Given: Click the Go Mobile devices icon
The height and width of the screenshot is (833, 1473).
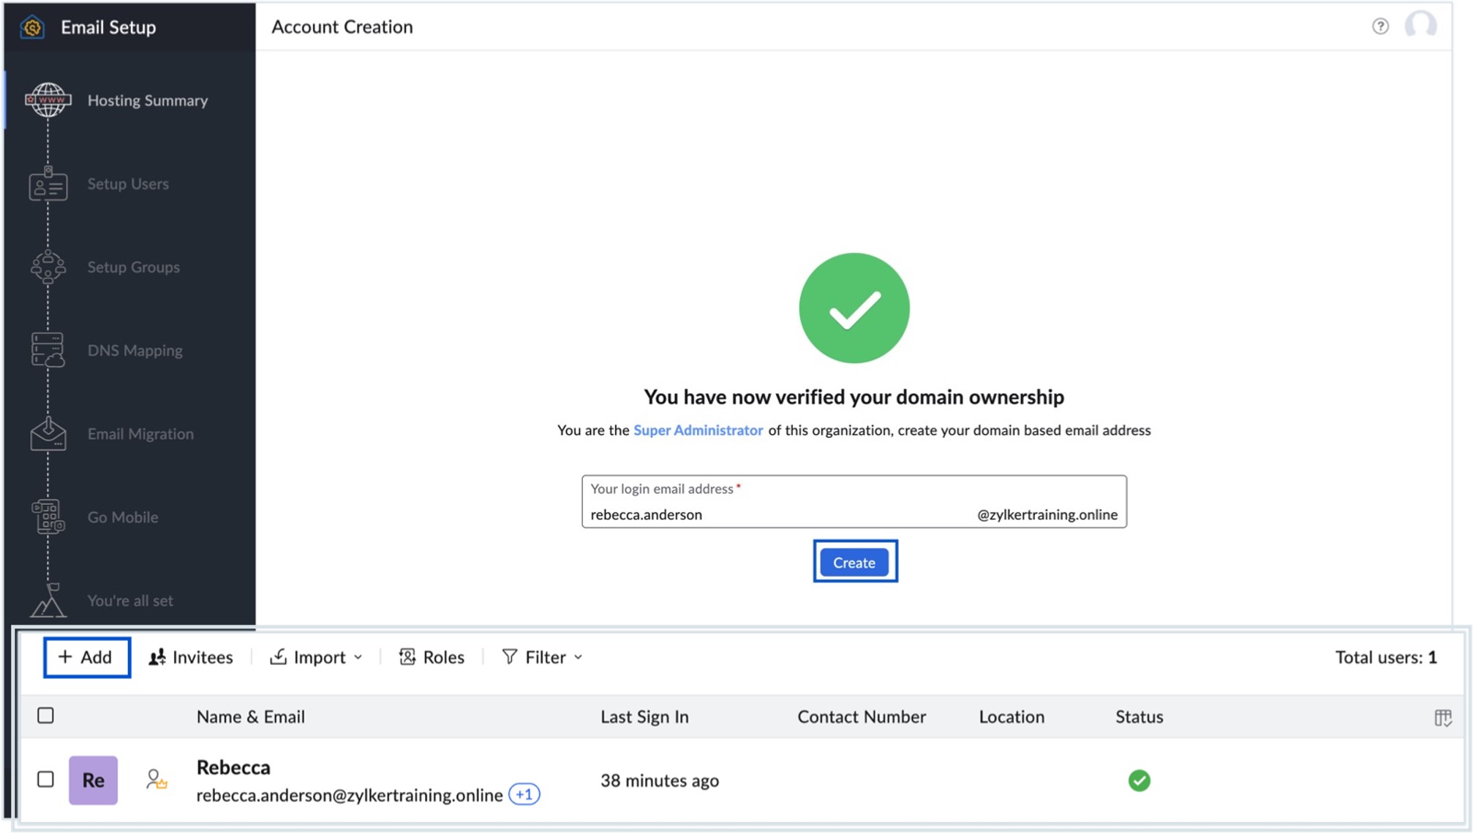Looking at the screenshot, I should 48,517.
